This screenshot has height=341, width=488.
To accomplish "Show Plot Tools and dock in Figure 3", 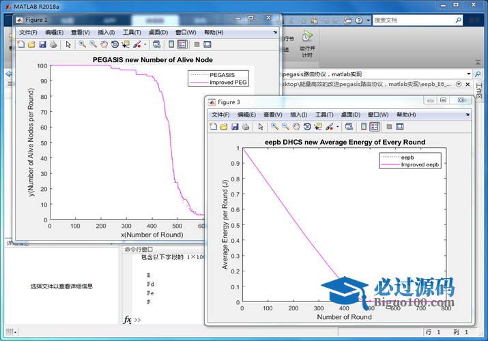I will pos(399,127).
